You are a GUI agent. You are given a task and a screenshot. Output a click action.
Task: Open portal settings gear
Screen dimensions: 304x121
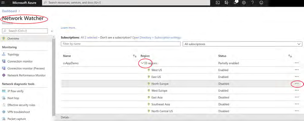point(244,3)
